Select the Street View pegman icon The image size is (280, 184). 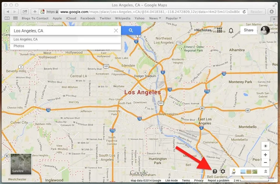234,172
